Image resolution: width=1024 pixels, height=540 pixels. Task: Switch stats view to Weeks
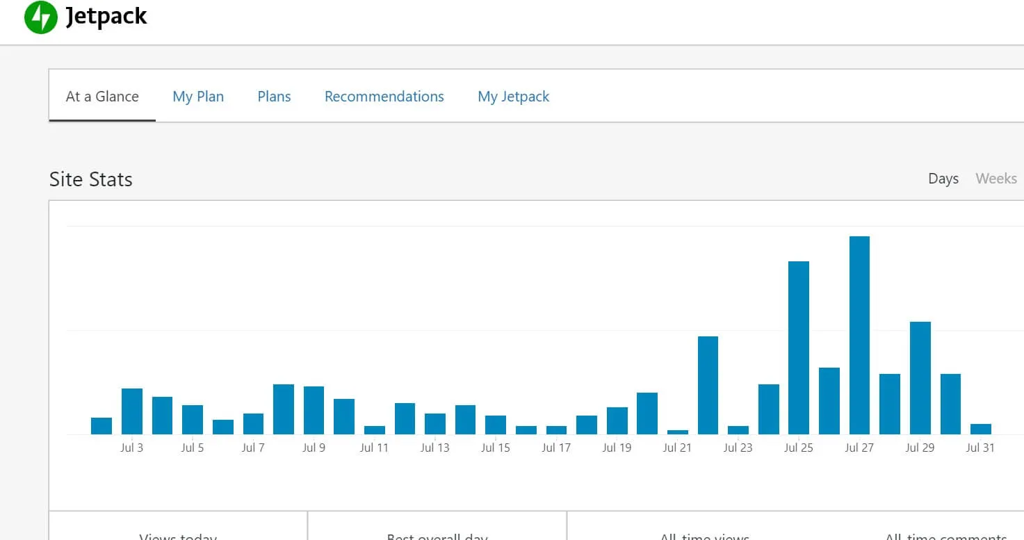(996, 179)
